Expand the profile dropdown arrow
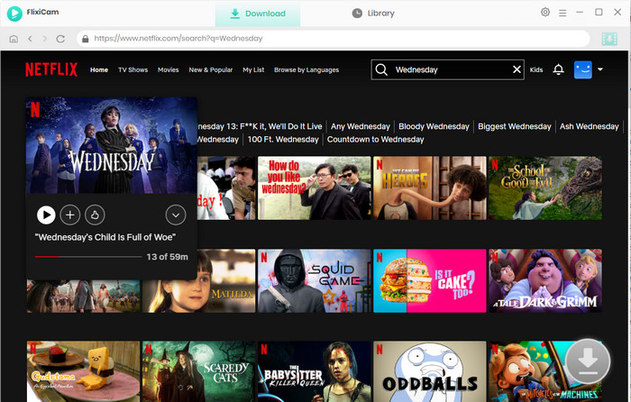The image size is (631, 402). click(x=600, y=69)
